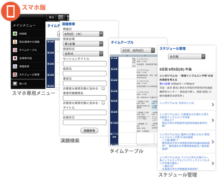Open the 全日程 schedule dropdown
Screen dimensions: 221x179
[186, 57]
